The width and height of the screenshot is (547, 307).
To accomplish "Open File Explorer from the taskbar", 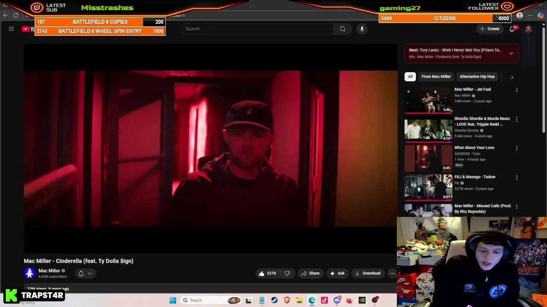I will click(x=299, y=300).
